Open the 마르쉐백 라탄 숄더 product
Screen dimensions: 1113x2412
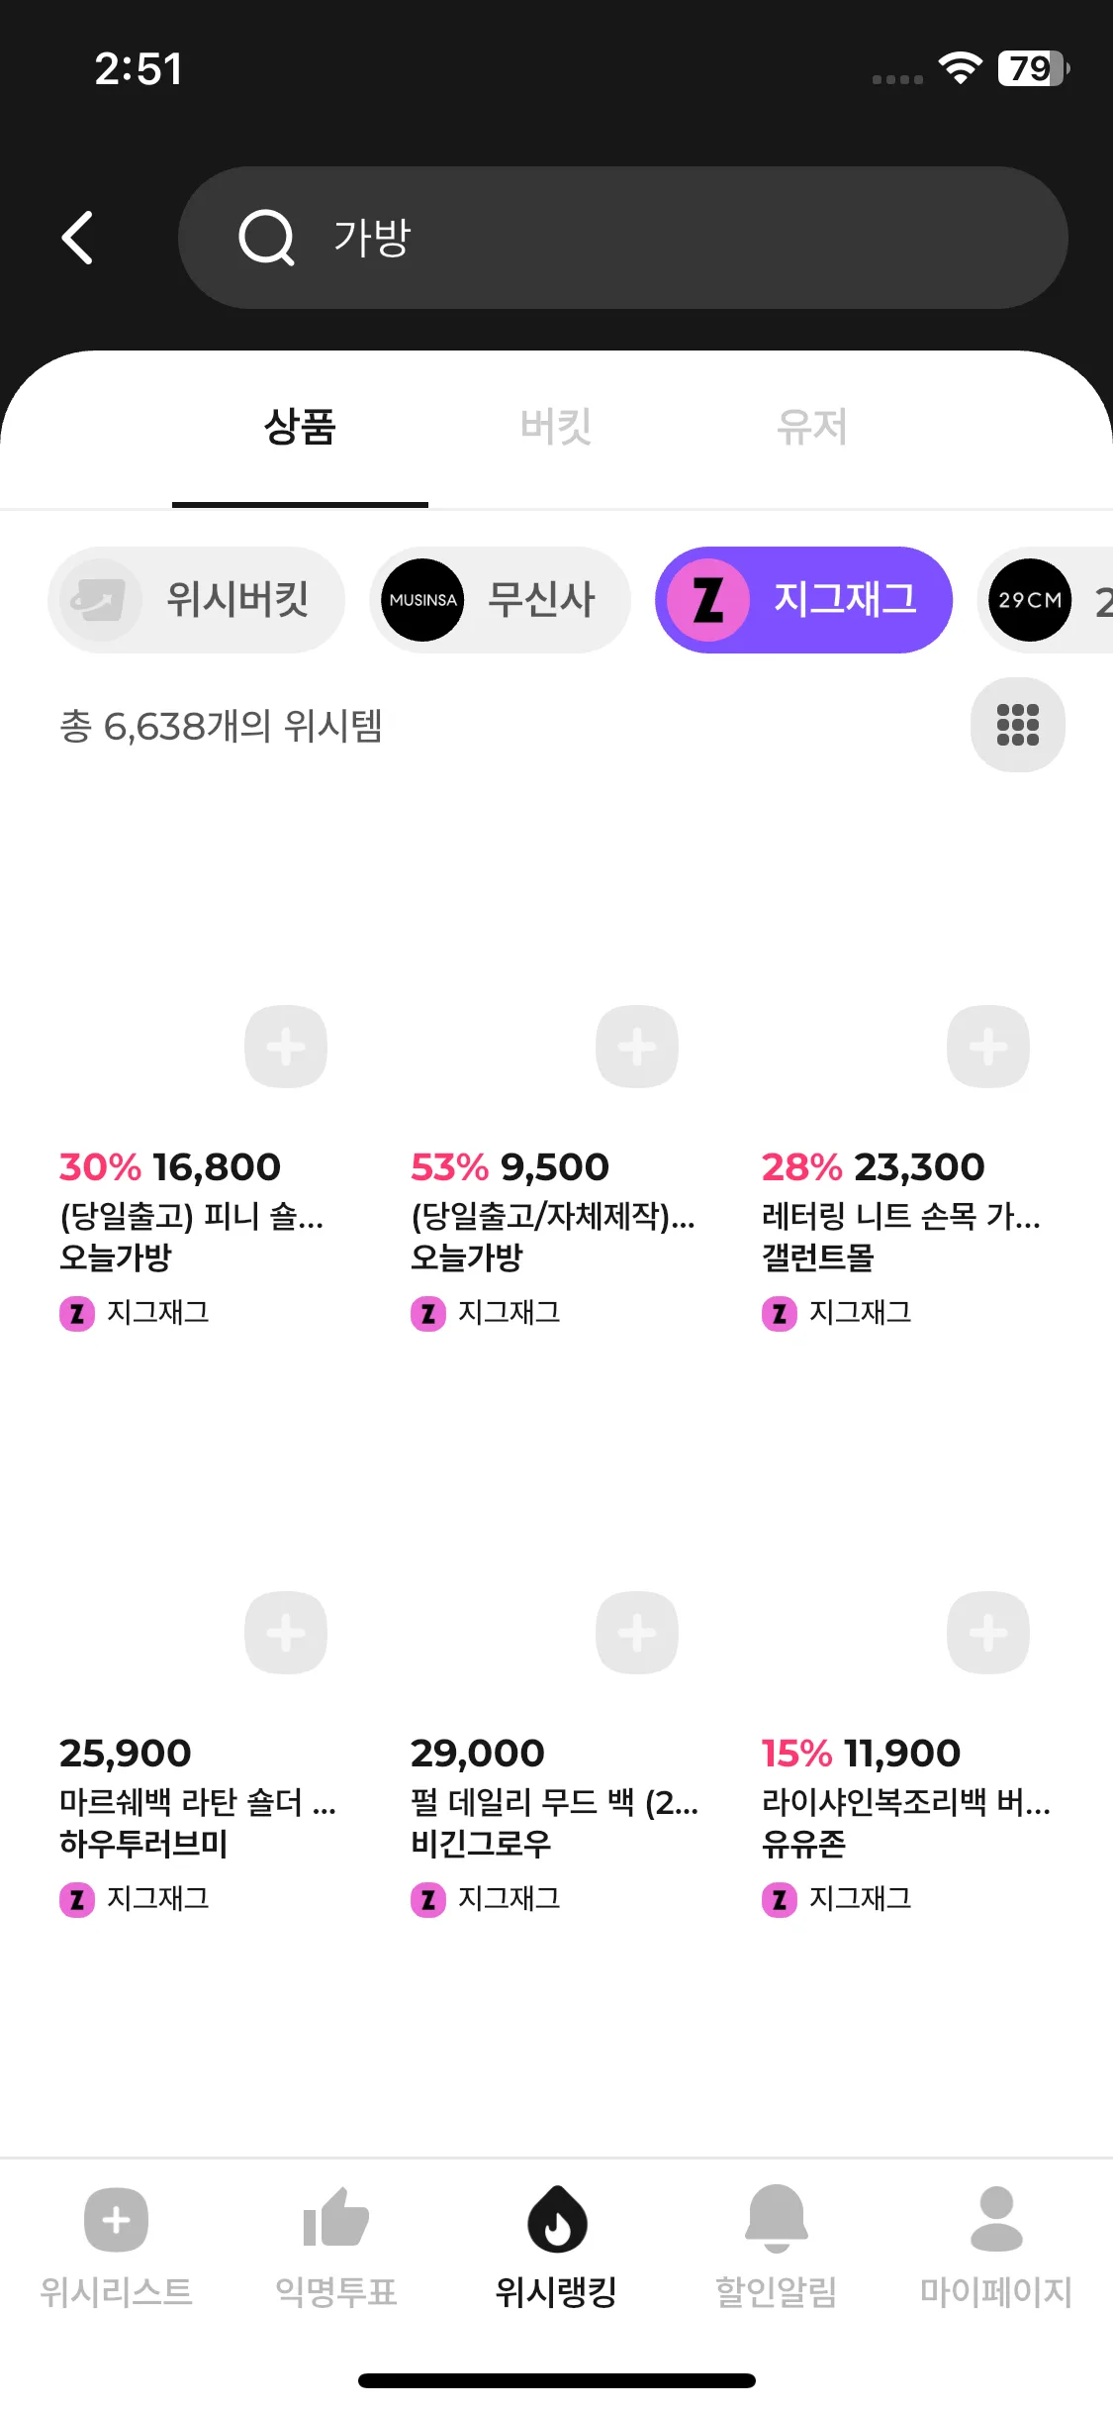[197, 1801]
